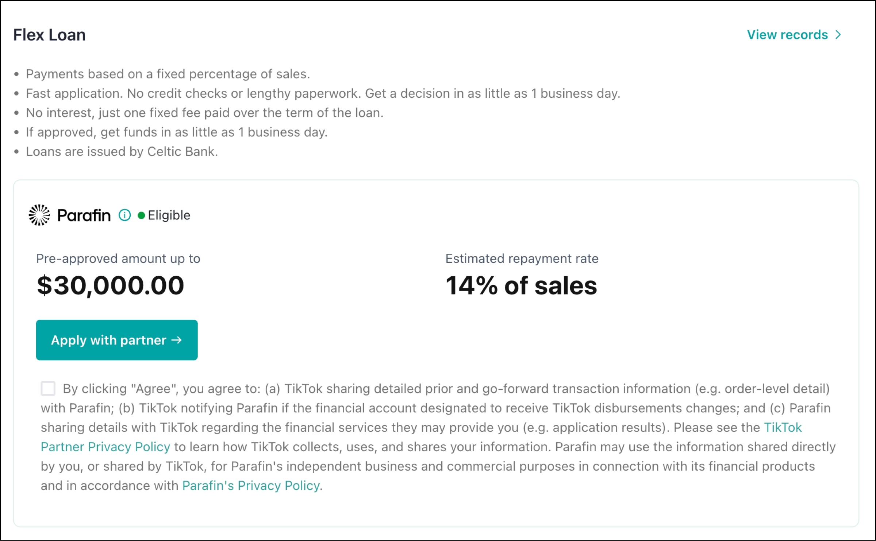Image resolution: width=876 pixels, height=541 pixels.
Task: Click the Payments based on fixed percentage bullet
Action: (x=168, y=74)
